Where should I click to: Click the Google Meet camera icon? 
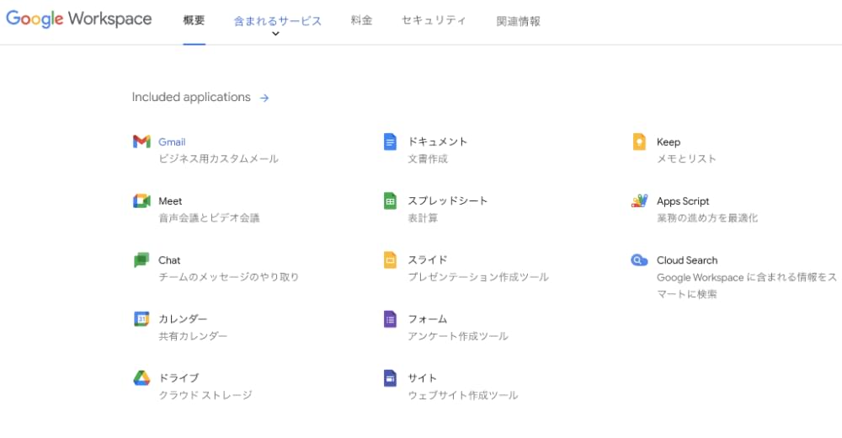pyautogui.click(x=141, y=200)
